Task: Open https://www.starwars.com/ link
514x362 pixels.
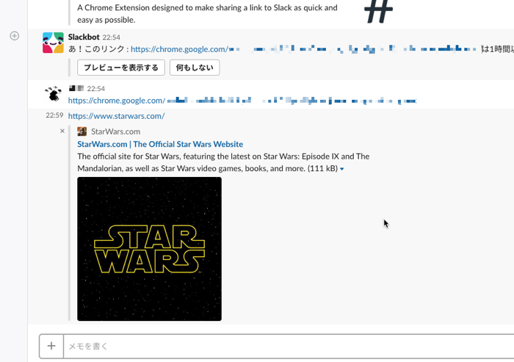Action: click(x=116, y=116)
